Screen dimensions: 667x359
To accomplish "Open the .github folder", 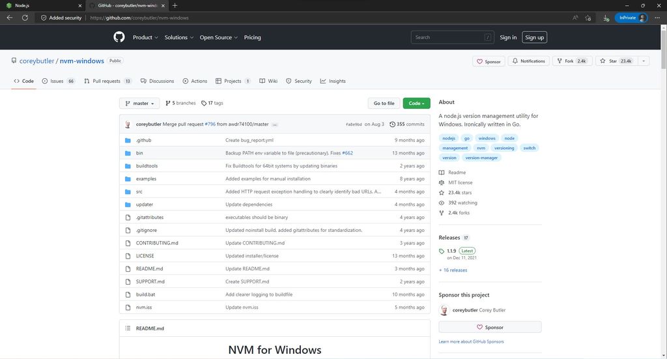I will (x=143, y=140).
